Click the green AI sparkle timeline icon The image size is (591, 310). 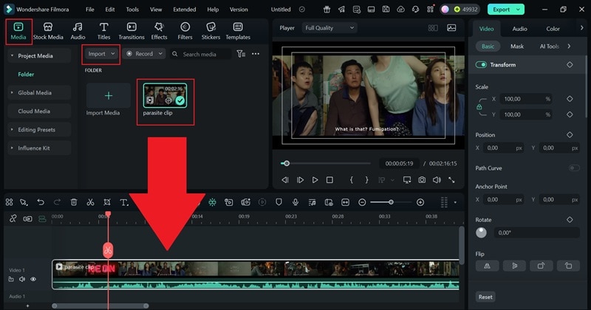[x=213, y=202]
